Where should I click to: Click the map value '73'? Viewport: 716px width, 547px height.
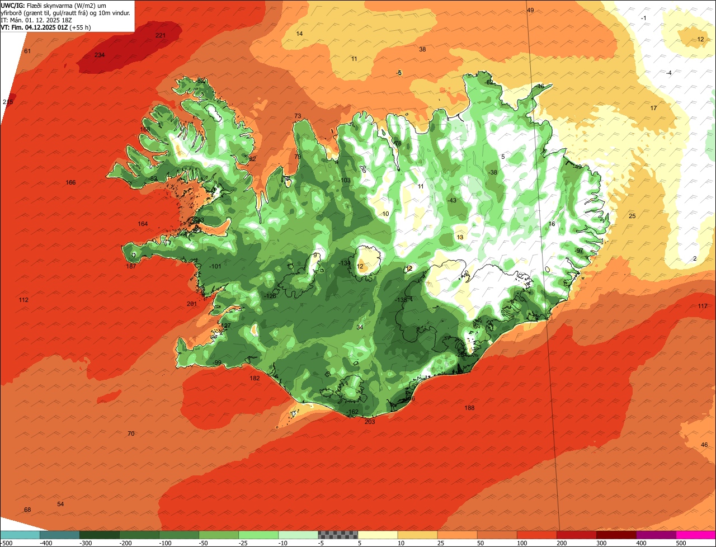click(298, 116)
